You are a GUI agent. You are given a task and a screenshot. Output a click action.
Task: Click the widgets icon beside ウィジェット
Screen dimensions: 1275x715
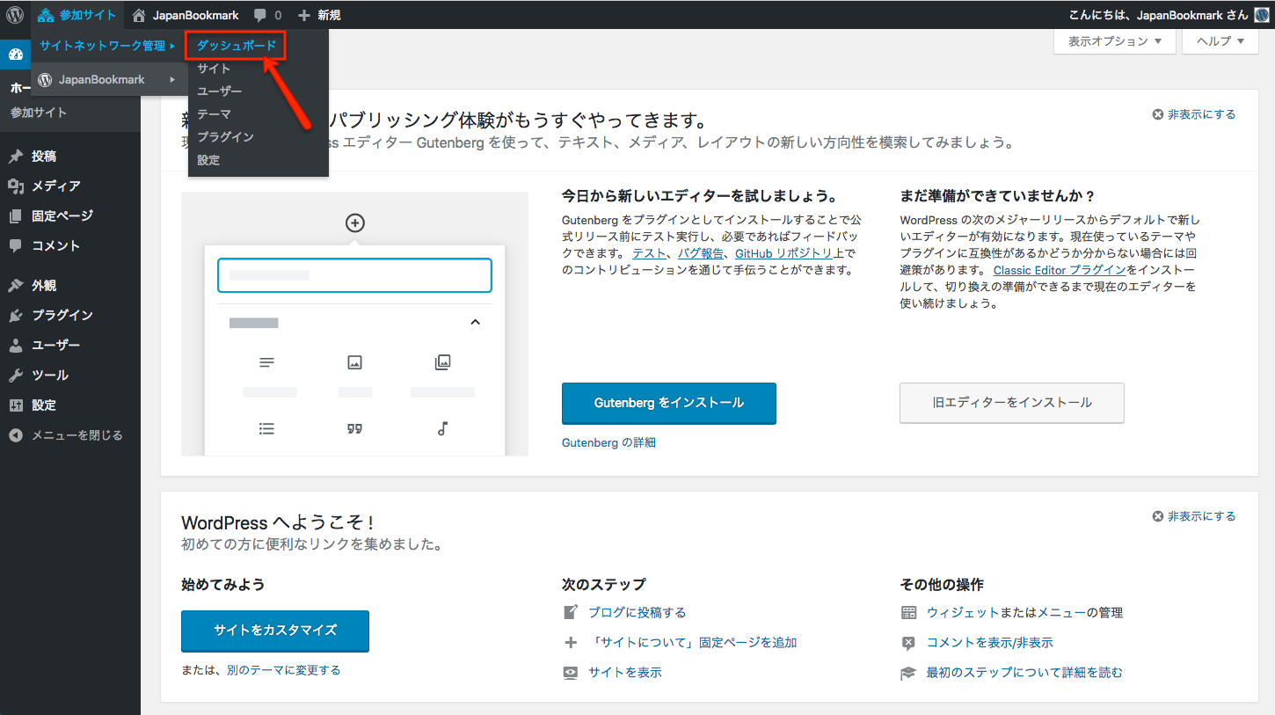(x=908, y=612)
